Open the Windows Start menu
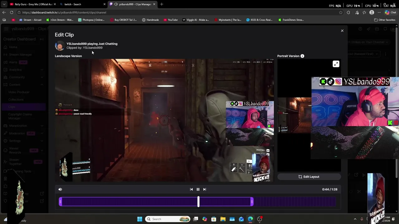The image size is (399, 224). 140,219
